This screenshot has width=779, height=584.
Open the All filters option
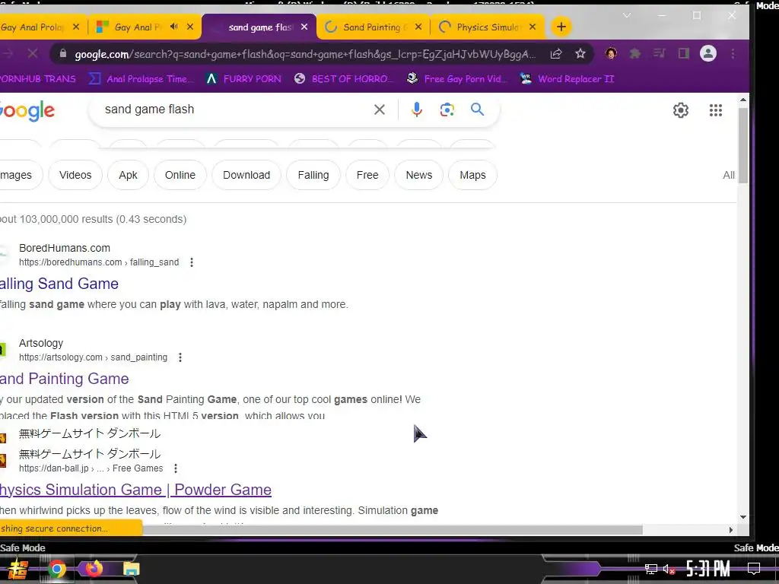coord(728,175)
